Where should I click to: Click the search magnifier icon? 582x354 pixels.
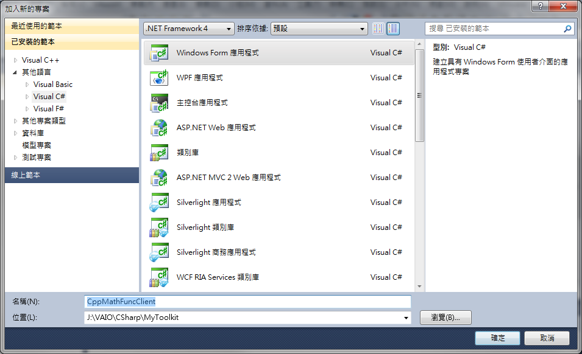click(567, 29)
